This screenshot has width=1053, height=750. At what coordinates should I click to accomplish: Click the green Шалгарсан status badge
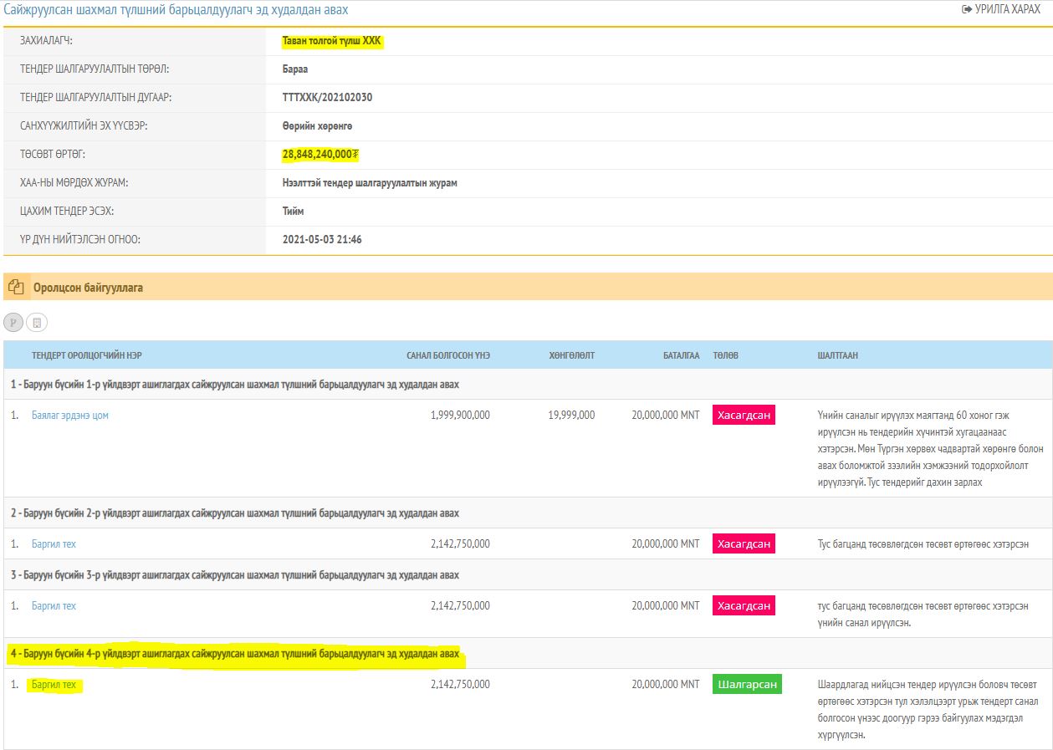click(747, 684)
